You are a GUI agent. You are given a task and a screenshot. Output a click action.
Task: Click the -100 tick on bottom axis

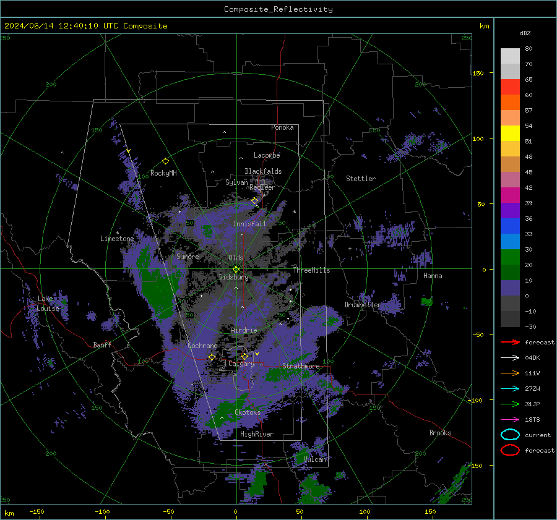[x=102, y=512]
